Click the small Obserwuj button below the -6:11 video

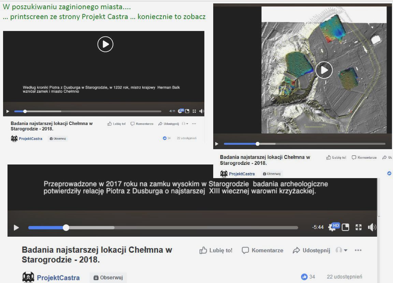[x=58, y=139]
